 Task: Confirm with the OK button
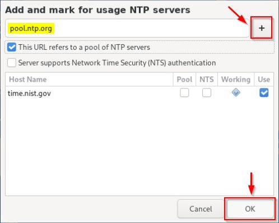pos(250,209)
